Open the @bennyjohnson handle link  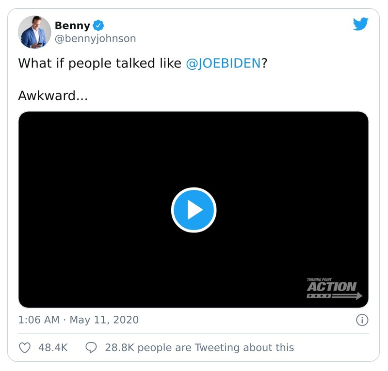click(x=95, y=39)
